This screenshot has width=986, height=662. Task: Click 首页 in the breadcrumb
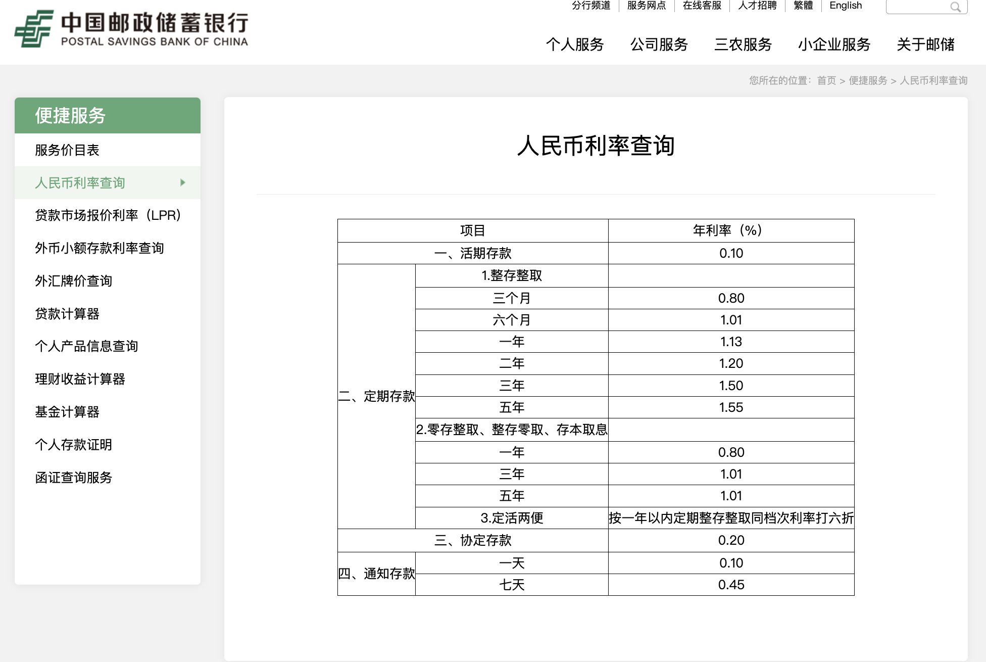pyautogui.click(x=826, y=80)
